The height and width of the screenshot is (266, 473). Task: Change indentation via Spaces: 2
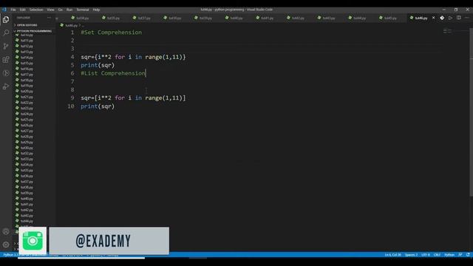411,255
